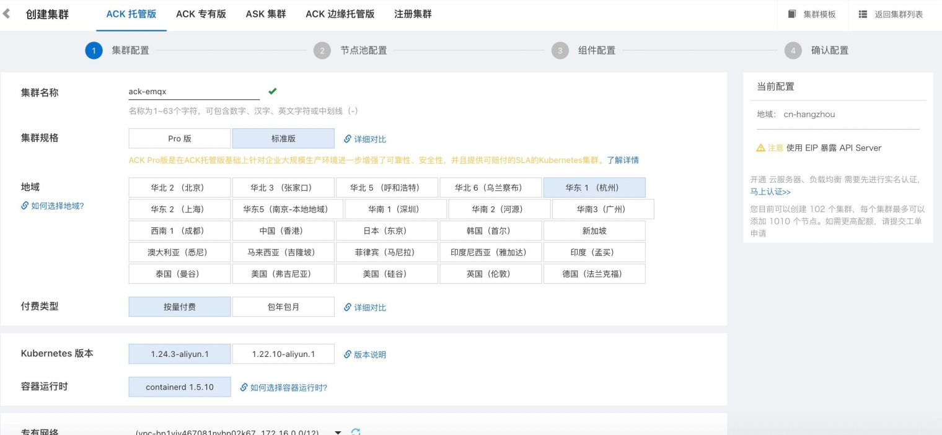Click the 返回集群列表 list icon

pos(861,14)
